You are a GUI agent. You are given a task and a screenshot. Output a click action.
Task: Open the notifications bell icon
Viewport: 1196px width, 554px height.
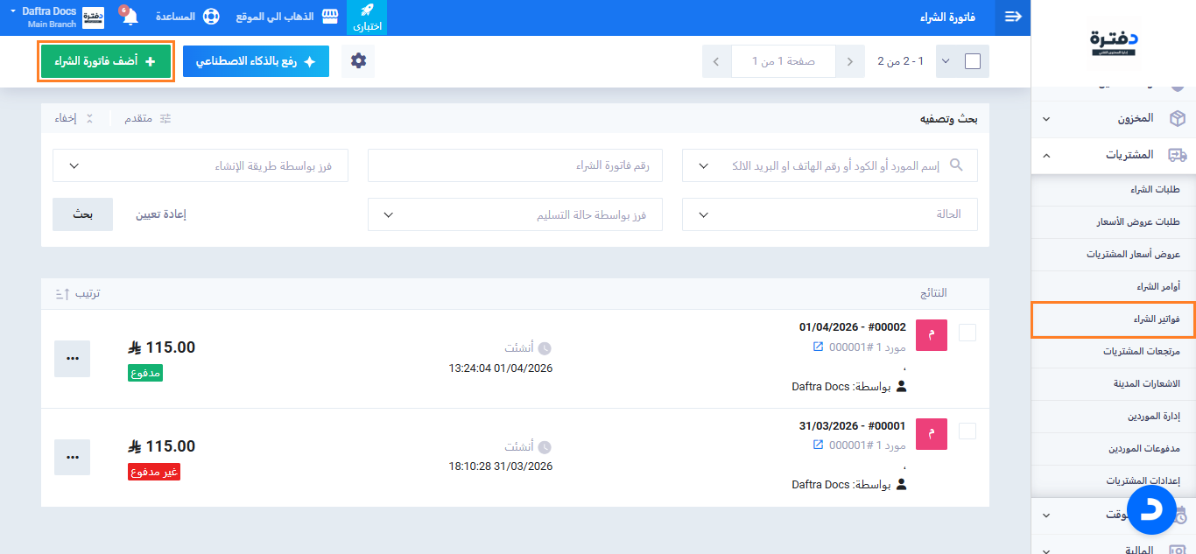[x=130, y=18]
